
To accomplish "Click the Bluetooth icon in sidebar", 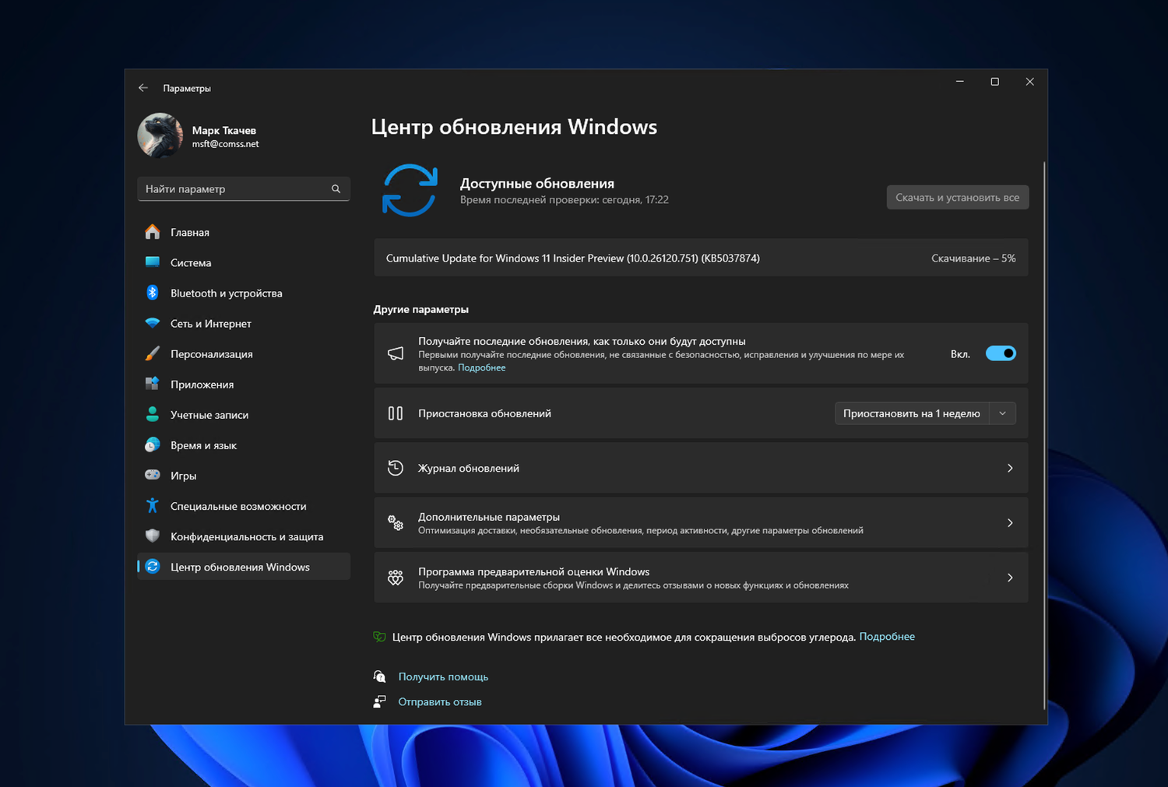I will (153, 293).
